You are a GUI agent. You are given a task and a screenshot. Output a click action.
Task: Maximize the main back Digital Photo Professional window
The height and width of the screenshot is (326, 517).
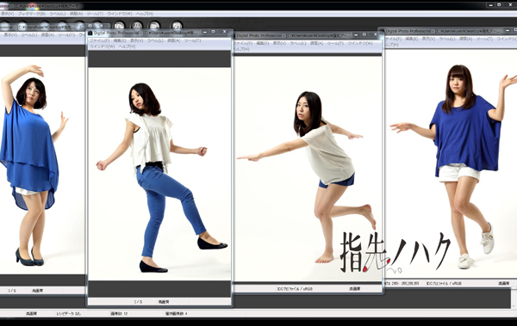coord(499,4)
